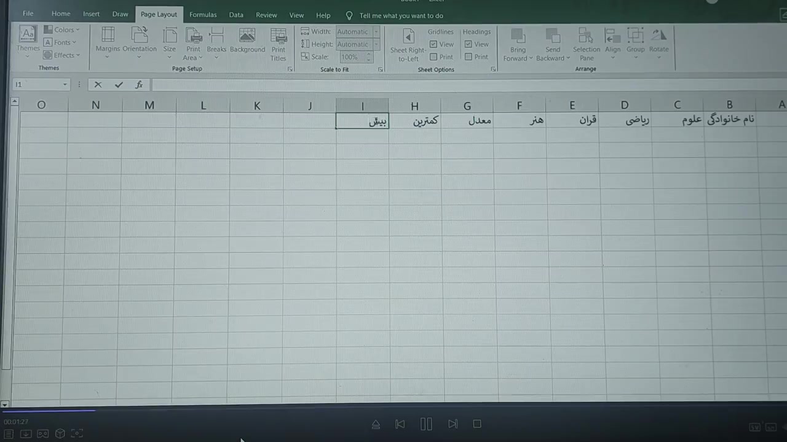Cancel the formula bar entry
This screenshot has width=787, height=442.
click(98, 85)
